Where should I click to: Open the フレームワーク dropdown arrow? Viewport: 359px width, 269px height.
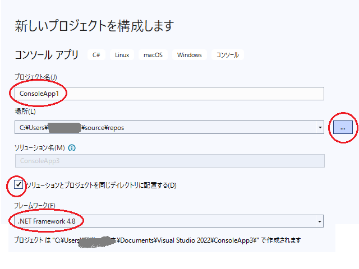(x=320, y=221)
